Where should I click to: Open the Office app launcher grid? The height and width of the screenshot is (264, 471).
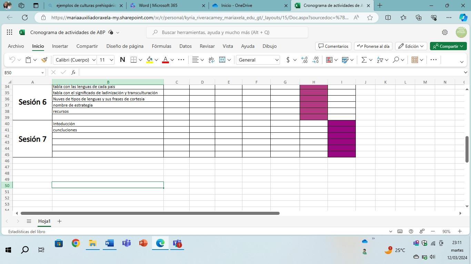[10, 32]
